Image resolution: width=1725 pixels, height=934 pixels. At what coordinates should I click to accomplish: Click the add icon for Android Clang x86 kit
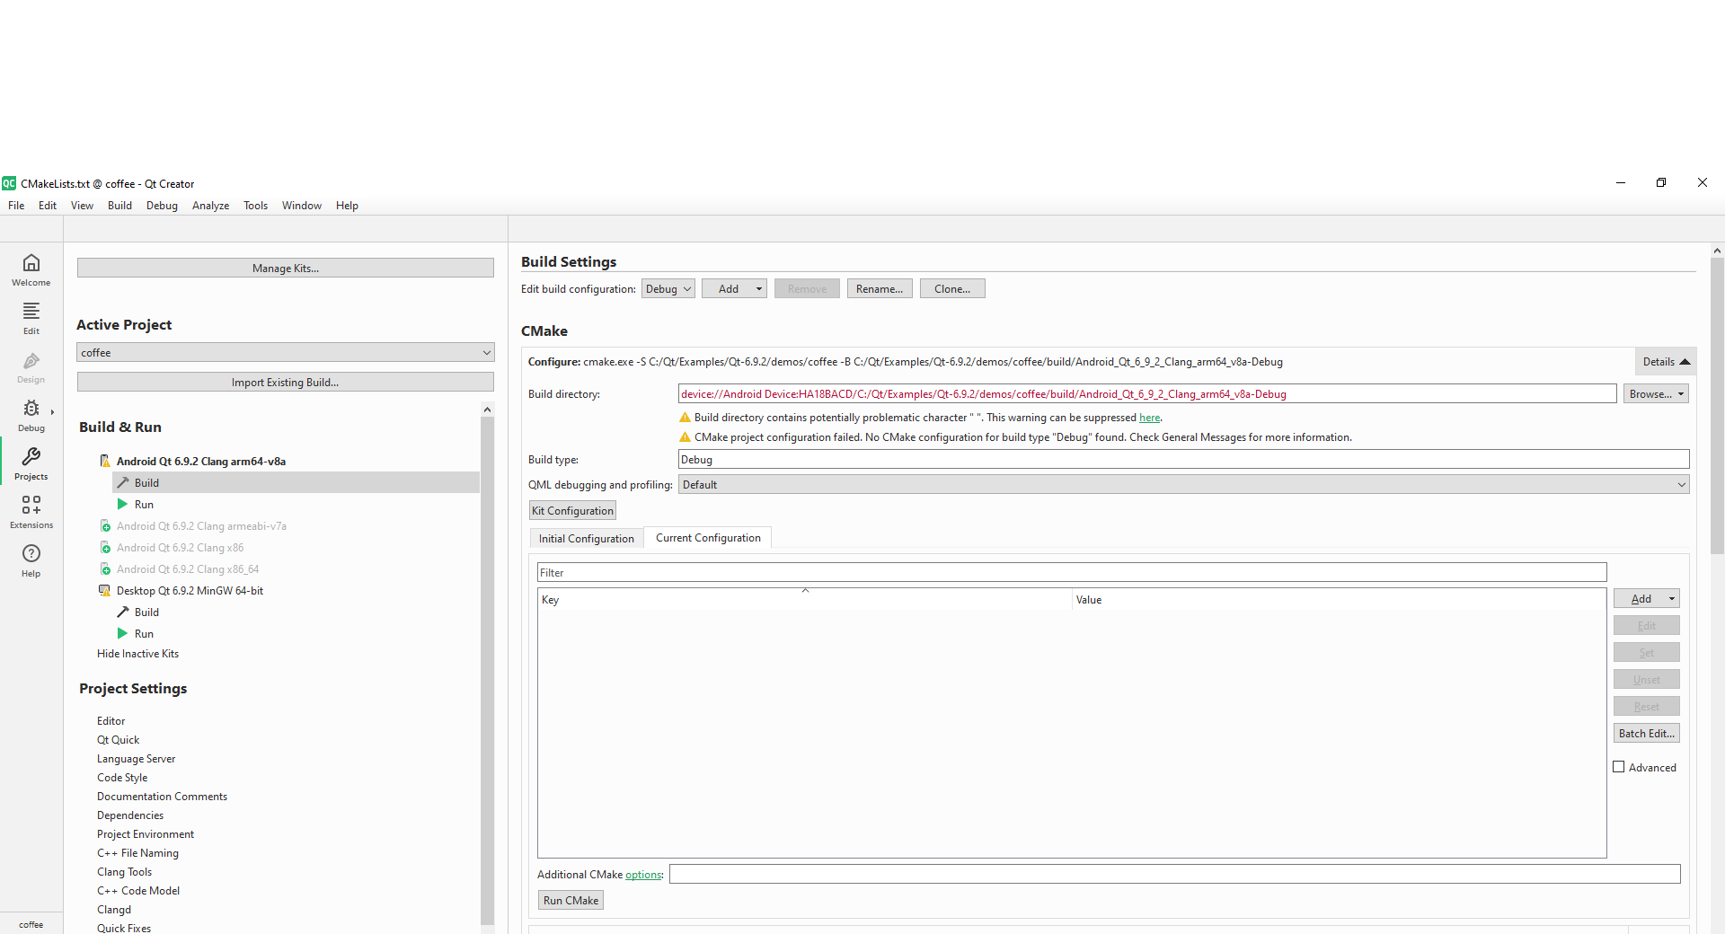click(105, 547)
